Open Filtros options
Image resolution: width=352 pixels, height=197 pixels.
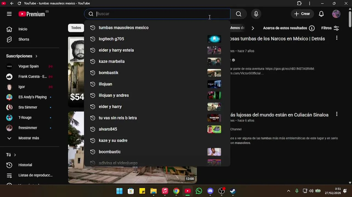pos(330,28)
